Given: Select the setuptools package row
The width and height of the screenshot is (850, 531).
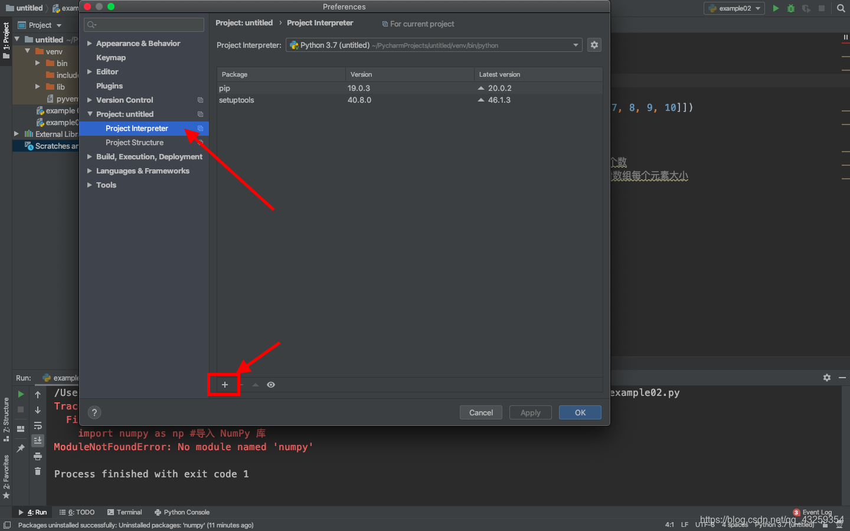Looking at the screenshot, I should pos(410,100).
